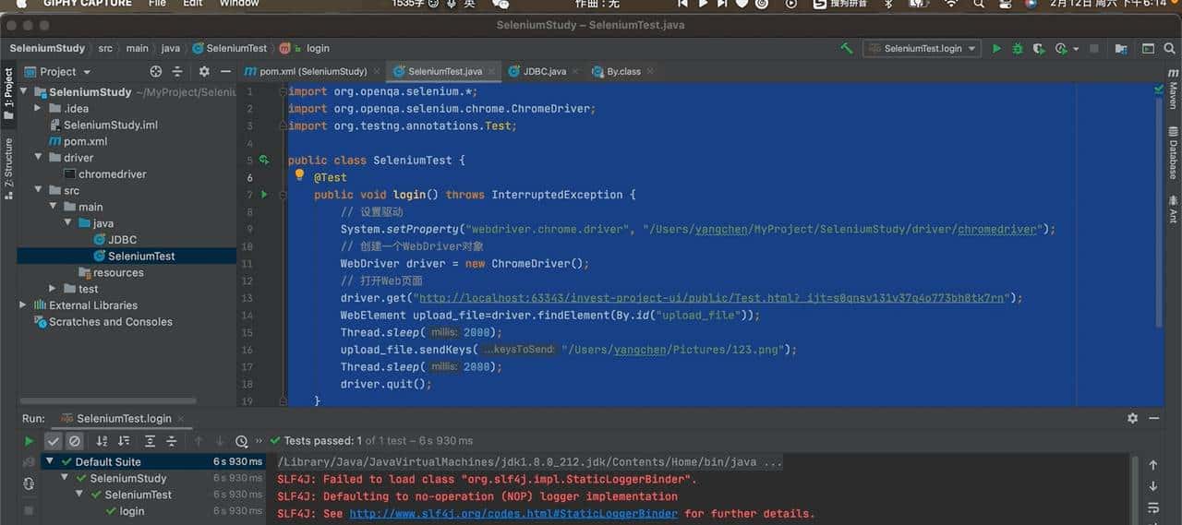Click the Stop button in the top toolbar
1182x525 pixels.
1094,48
